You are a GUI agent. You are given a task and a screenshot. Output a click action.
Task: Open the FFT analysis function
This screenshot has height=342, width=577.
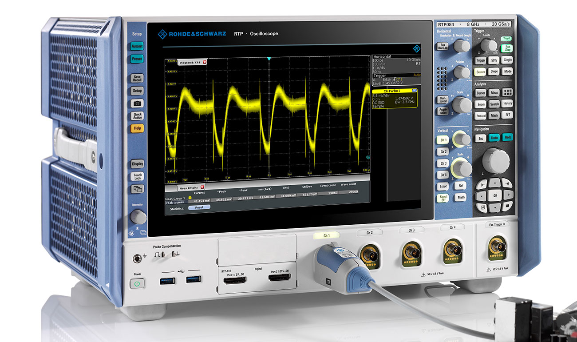point(508,115)
